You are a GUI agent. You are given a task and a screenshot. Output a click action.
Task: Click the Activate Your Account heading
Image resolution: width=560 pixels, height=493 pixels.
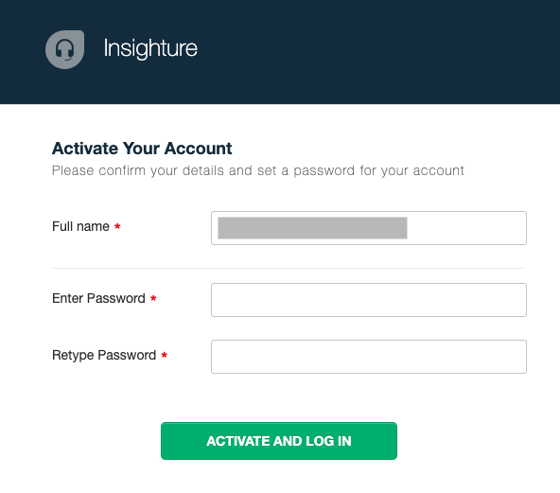(142, 149)
